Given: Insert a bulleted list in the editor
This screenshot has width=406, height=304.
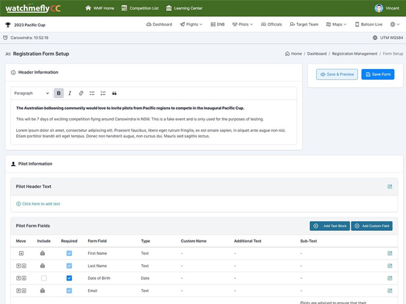Looking at the screenshot, I should (x=92, y=93).
